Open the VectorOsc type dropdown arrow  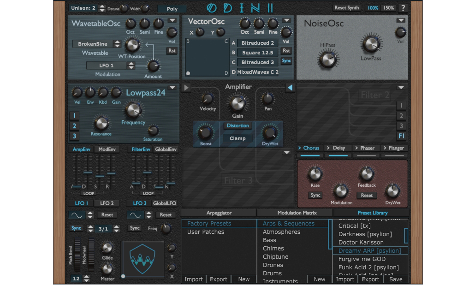click(286, 20)
